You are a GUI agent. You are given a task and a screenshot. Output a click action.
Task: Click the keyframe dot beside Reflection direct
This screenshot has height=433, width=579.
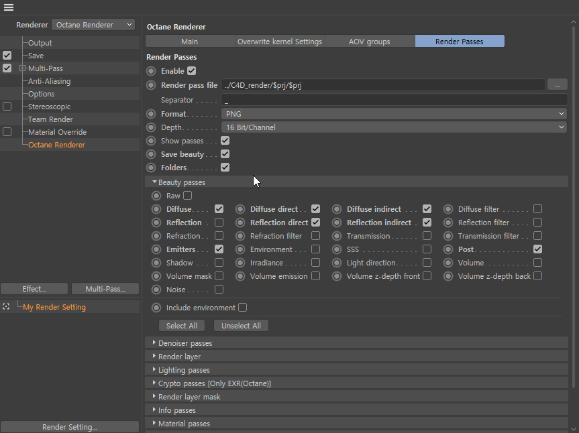tap(240, 223)
